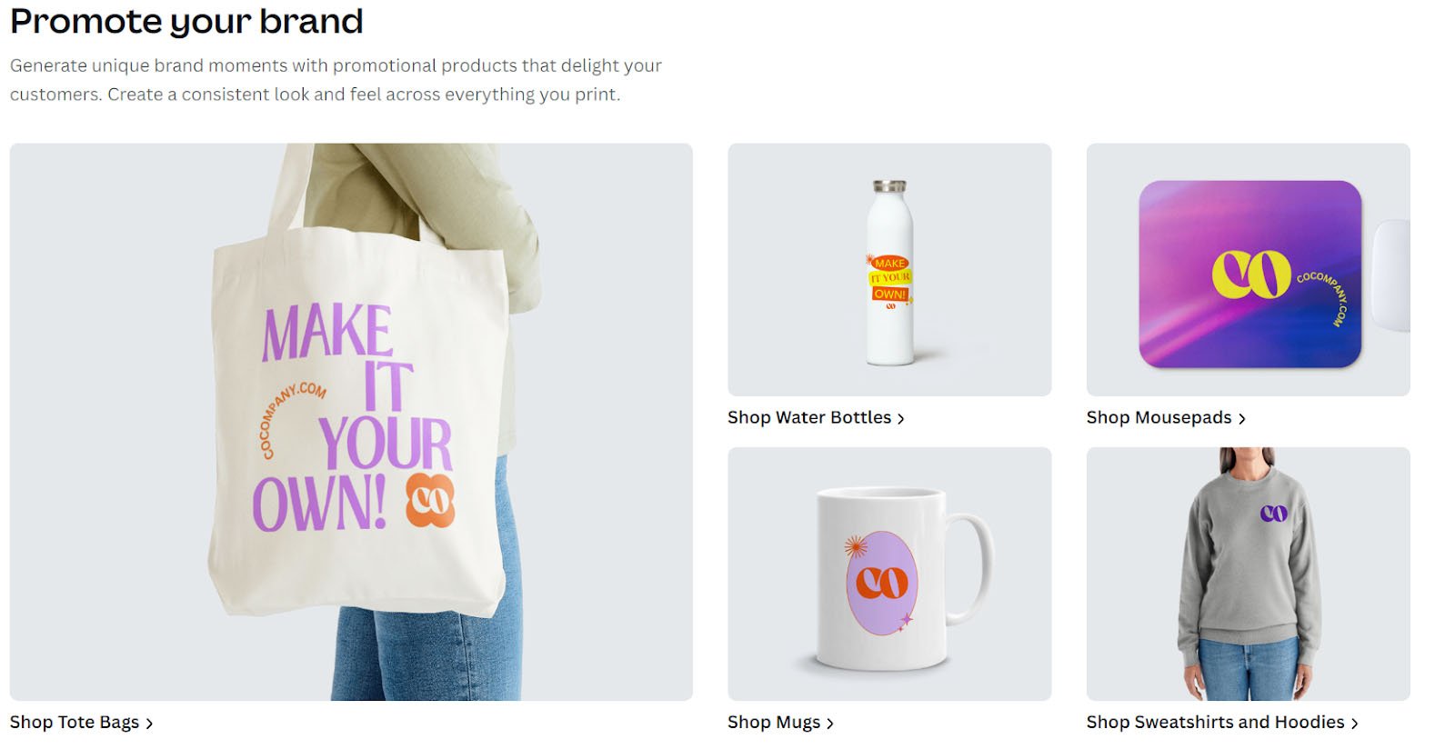
Task: Click the Shop Mugs link
Action: [x=780, y=723]
